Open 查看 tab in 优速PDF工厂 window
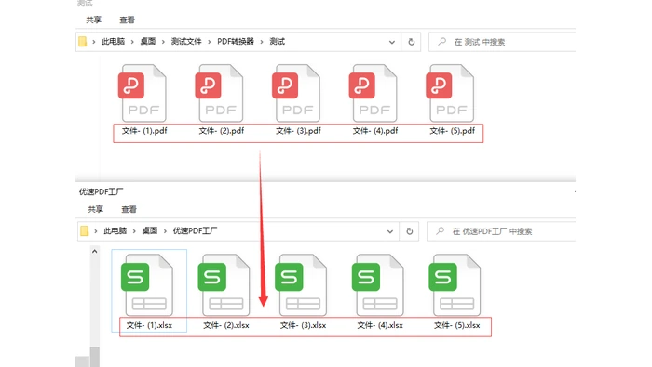The image size is (652, 367). (129, 209)
